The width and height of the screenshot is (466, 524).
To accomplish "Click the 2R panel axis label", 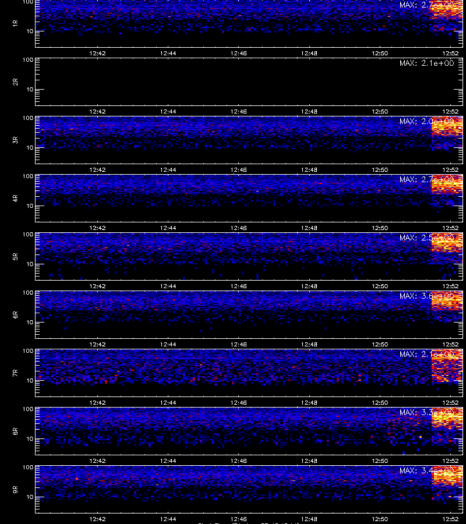I will pos(15,82).
